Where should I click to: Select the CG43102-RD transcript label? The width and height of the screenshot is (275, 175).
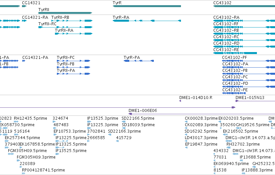tap(226, 43)
